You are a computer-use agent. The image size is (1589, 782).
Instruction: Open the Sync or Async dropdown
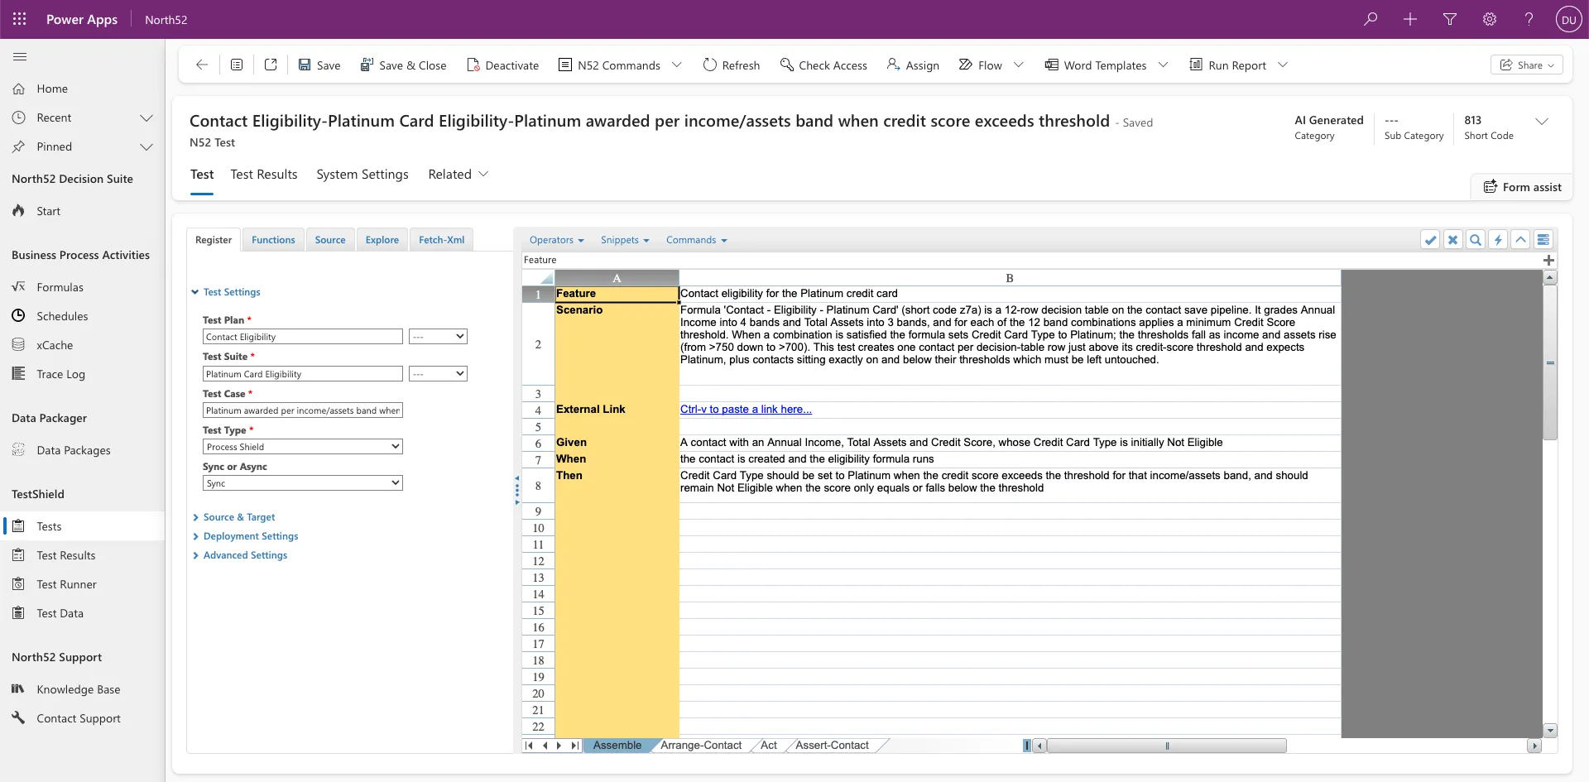point(303,483)
